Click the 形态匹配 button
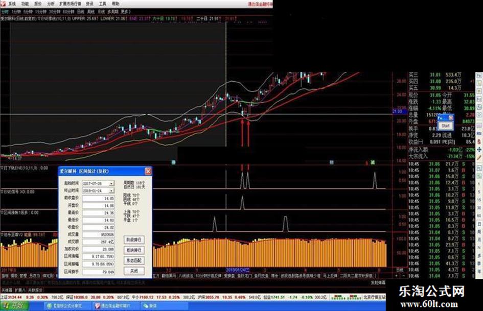Viewport: 483px width, 311px height. point(134,260)
